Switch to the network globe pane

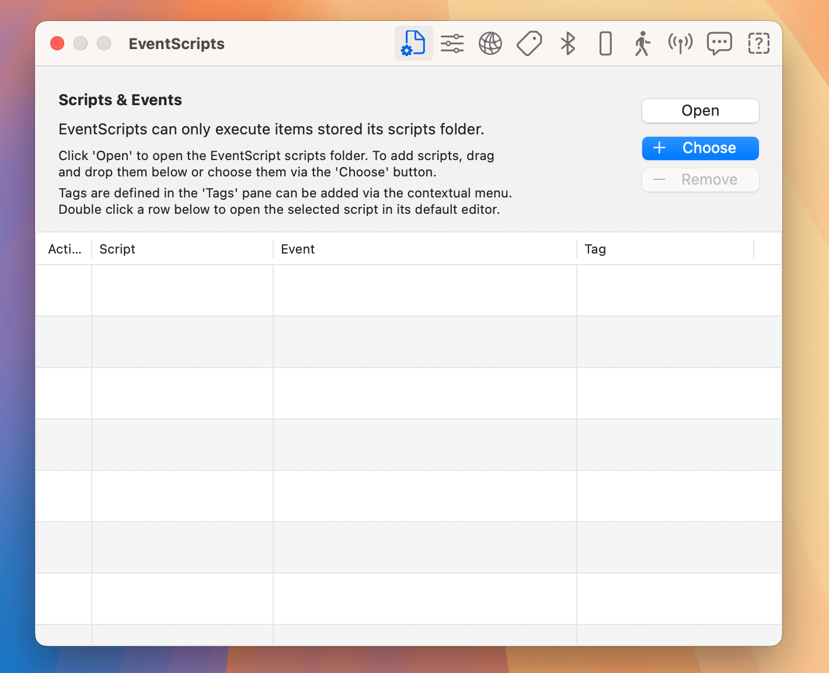(x=490, y=43)
